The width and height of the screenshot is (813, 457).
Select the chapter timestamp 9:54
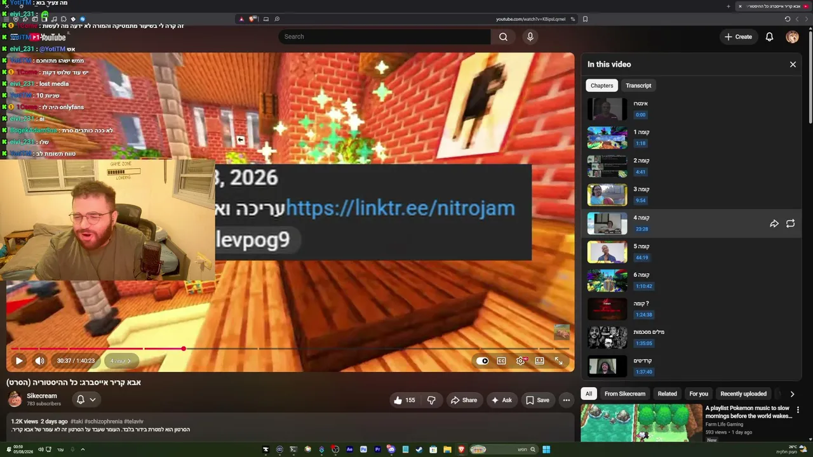tap(641, 201)
